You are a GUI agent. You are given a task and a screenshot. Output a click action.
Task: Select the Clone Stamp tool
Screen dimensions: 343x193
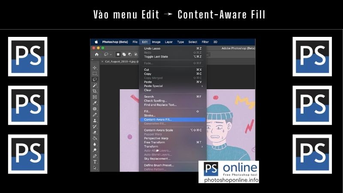coord(95,121)
